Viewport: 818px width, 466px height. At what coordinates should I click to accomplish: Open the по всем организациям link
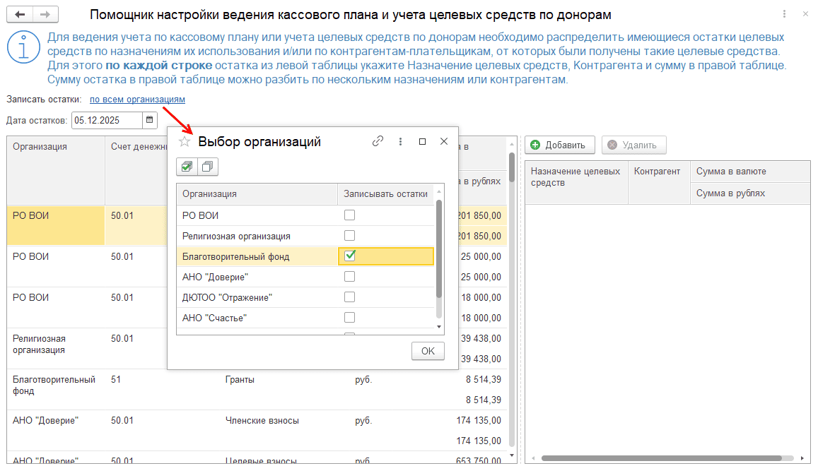coord(137,100)
